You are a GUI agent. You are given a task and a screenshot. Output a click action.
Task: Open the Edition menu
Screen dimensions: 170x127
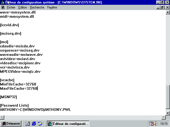[23, 7]
